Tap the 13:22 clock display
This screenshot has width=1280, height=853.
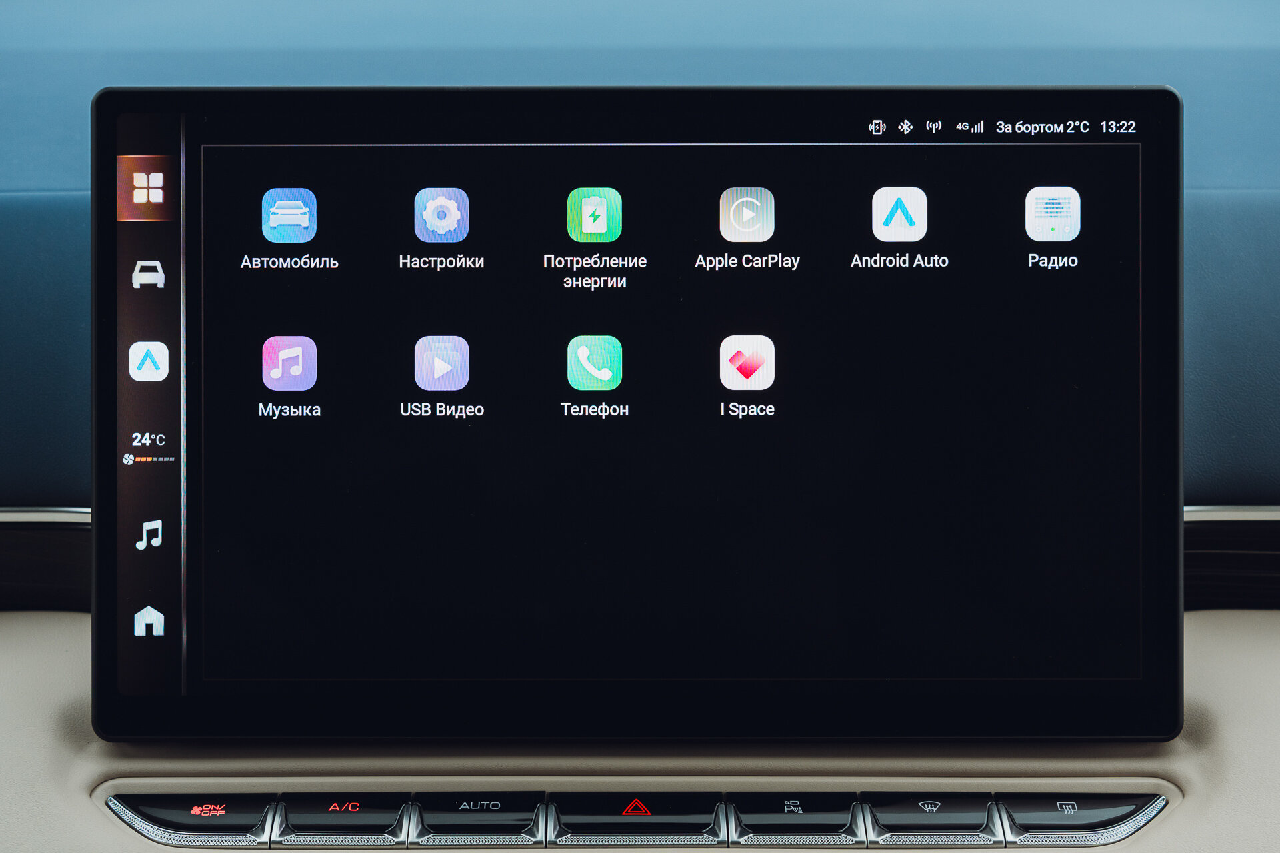point(1117,127)
